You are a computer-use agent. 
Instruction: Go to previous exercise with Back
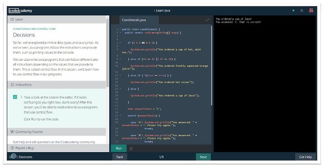tap(120, 157)
